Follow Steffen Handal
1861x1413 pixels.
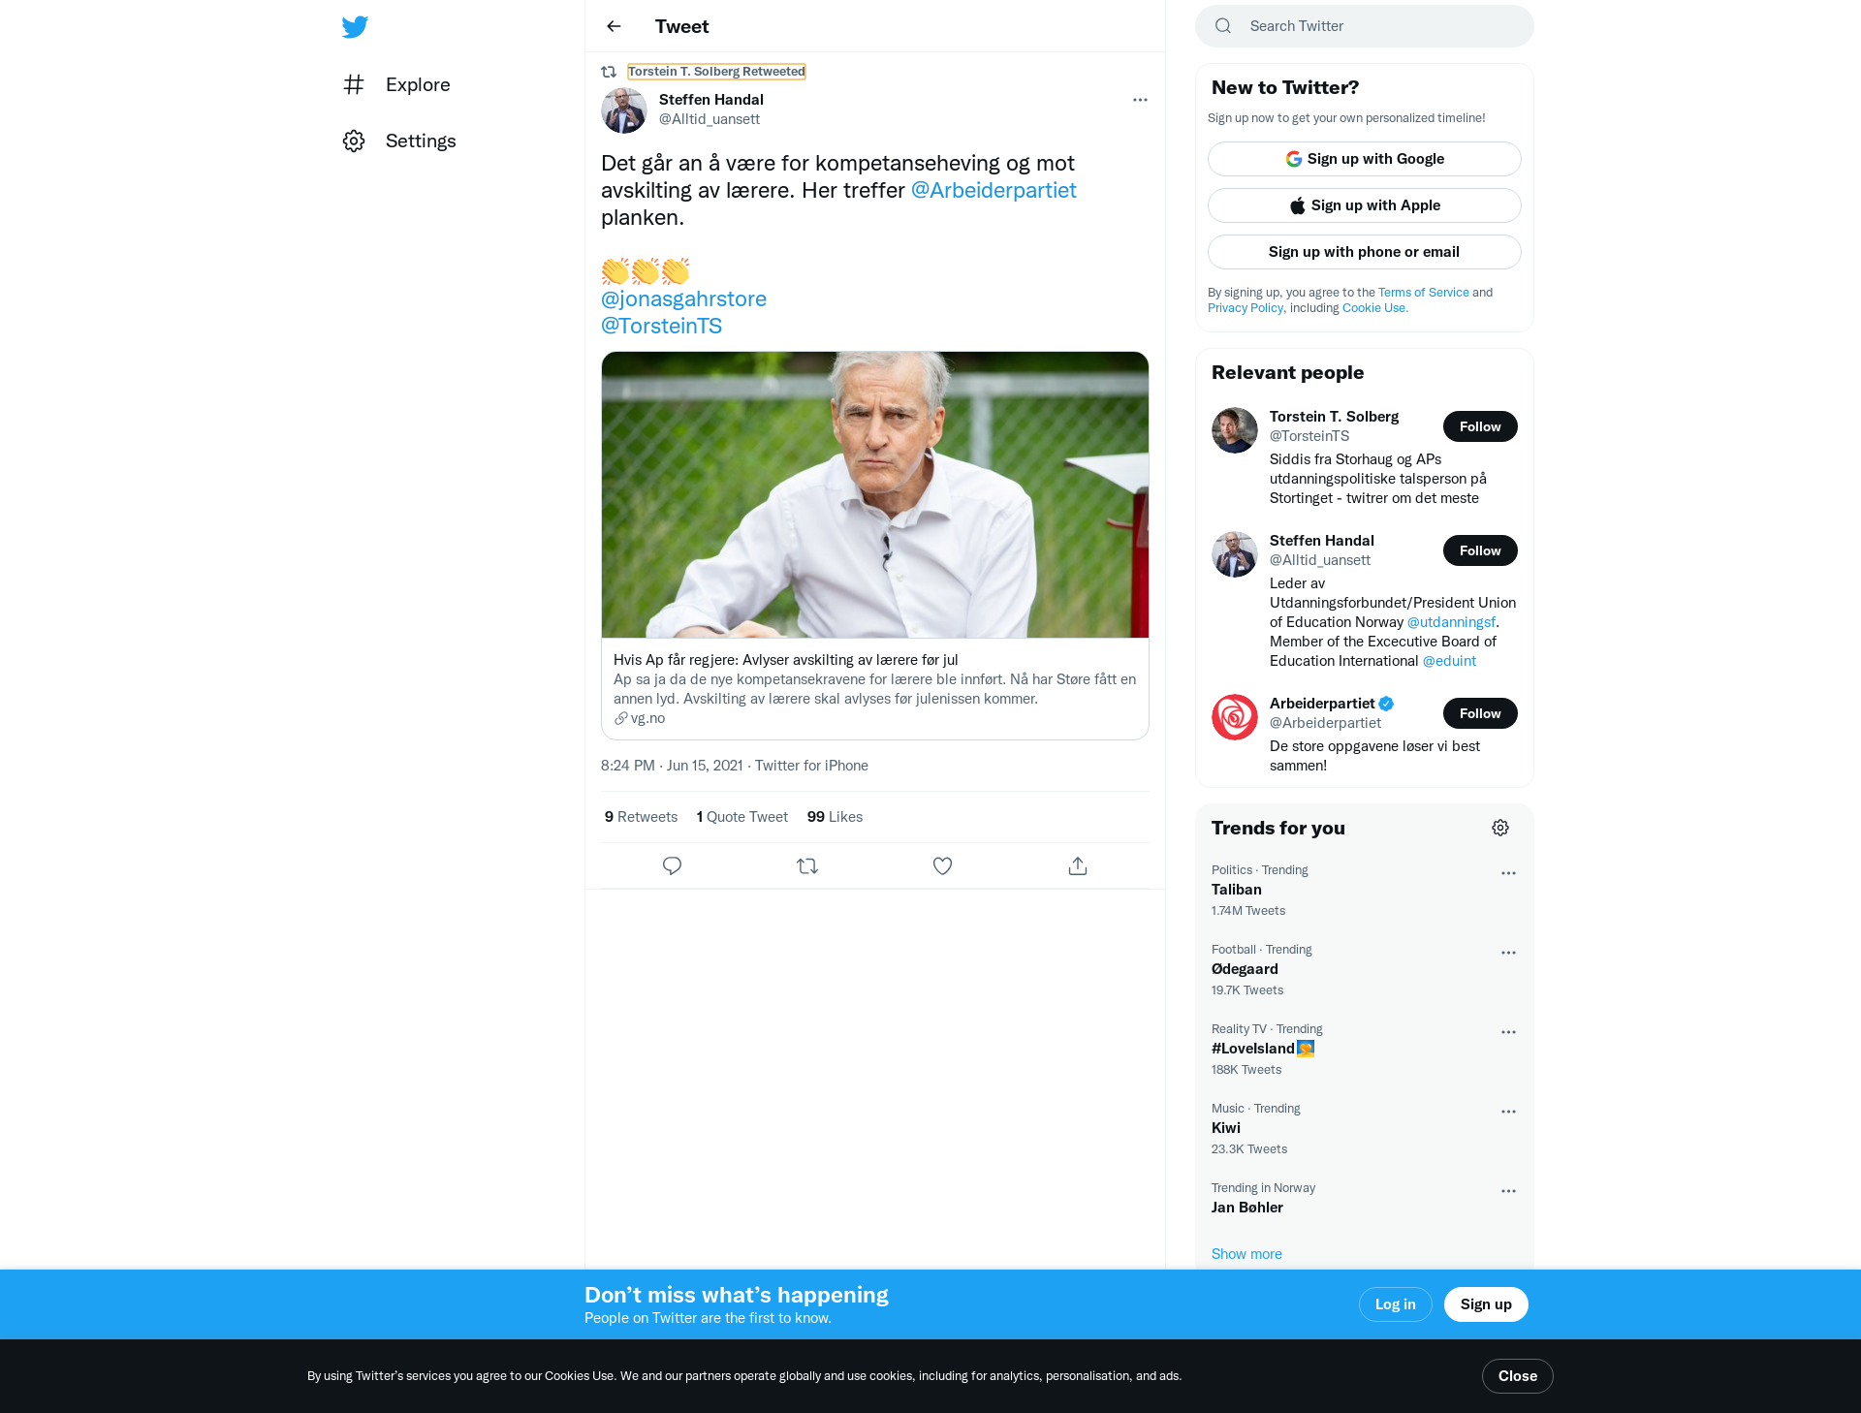coord(1480,550)
